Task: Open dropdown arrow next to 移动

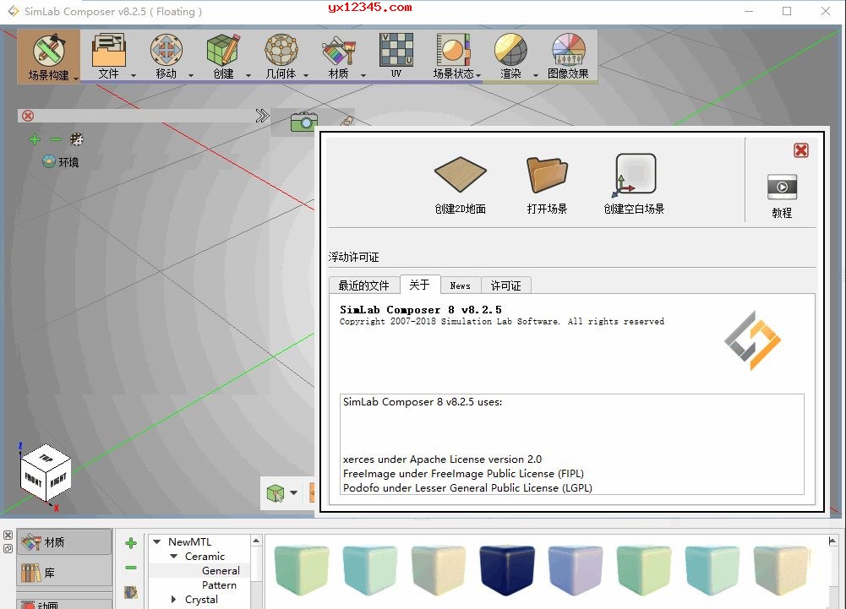Action: pyautogui.click(x=190, y=75)
